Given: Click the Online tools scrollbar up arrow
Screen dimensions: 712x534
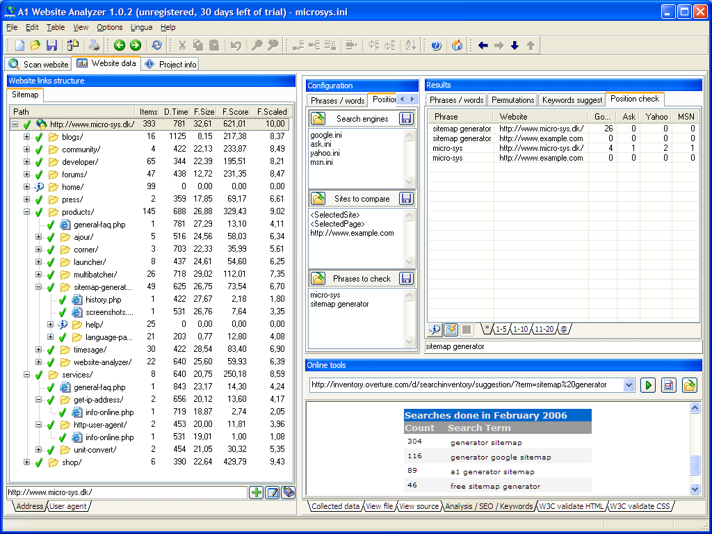Looking at the screenshot, I should pos(695,408).
